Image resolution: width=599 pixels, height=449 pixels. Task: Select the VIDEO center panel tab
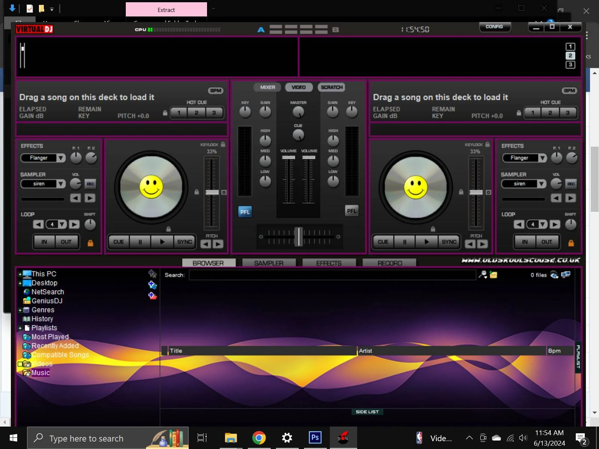299,87
